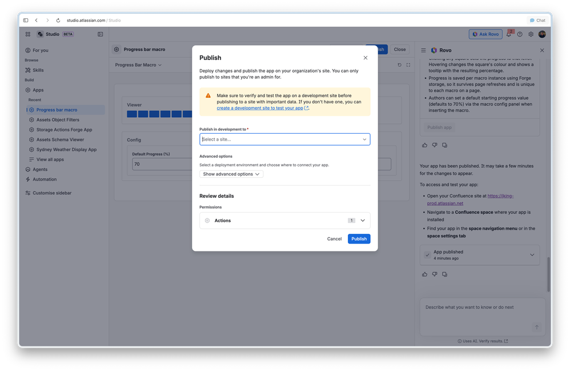The image size is (570, 371).
Task: Expand the Actions permissions row
Action: click(x=284, y=221)
